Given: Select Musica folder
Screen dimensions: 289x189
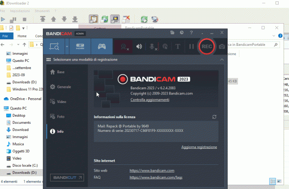Looking at the screenshot, I should tap(15, 144).
